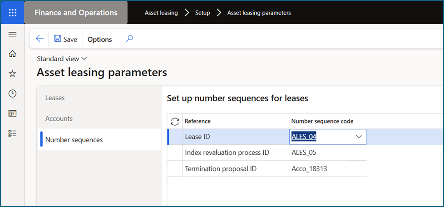Click the back arrow button
The width and height of the screenshot is (444, 207).
pos(40,39)
